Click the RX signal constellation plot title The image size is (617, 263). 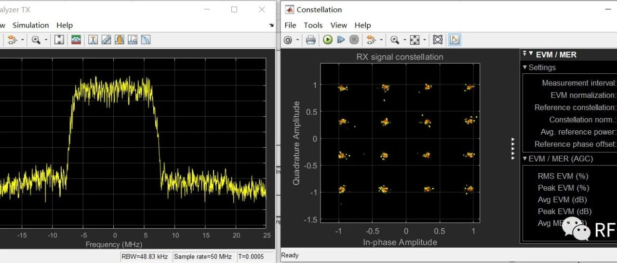pos(400,57)
